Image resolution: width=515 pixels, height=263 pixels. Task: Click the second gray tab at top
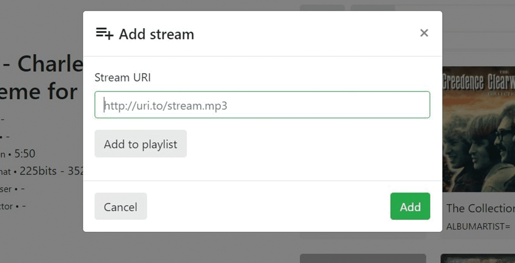373,8
